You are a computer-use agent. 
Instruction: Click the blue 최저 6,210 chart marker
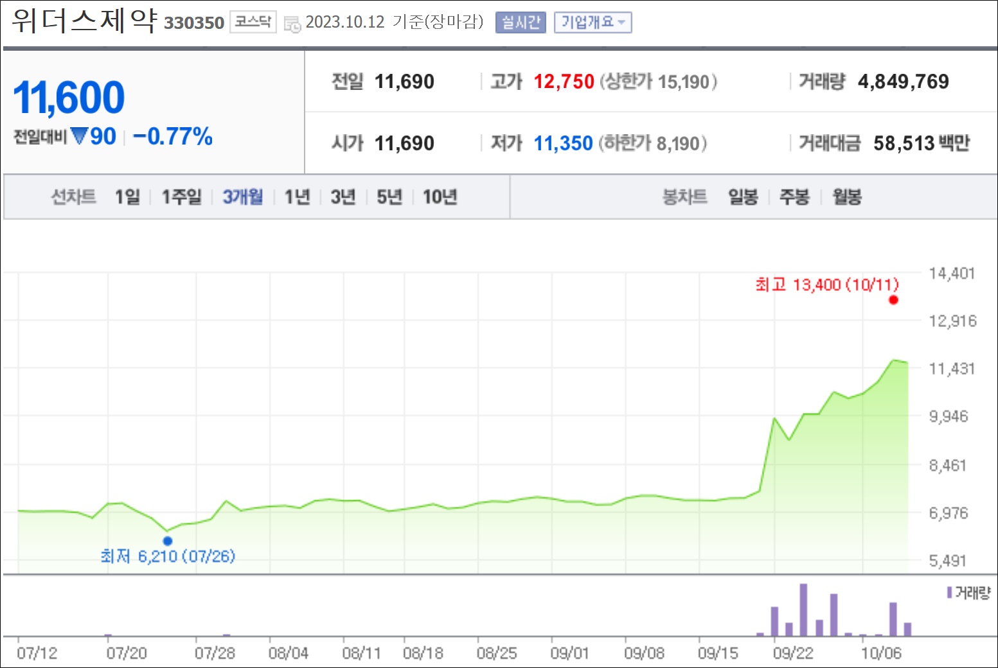(168, 541)
